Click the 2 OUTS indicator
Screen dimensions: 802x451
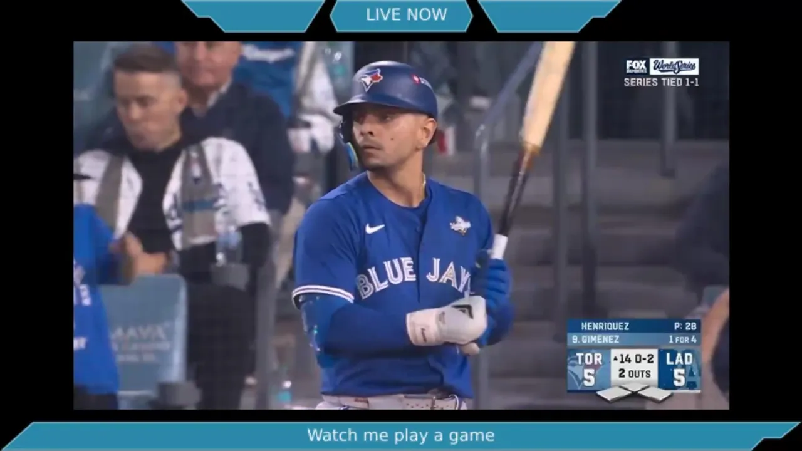point(634,374)
